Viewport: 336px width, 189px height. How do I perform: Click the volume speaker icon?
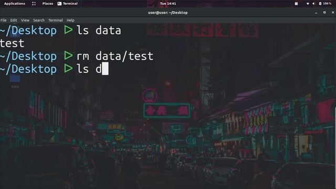[313, 4]
